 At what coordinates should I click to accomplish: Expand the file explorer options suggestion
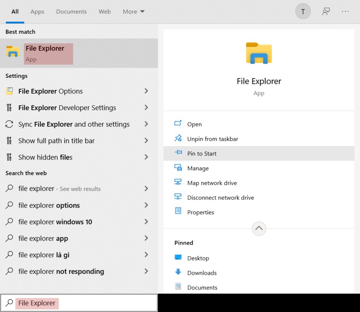coord(146,205)
